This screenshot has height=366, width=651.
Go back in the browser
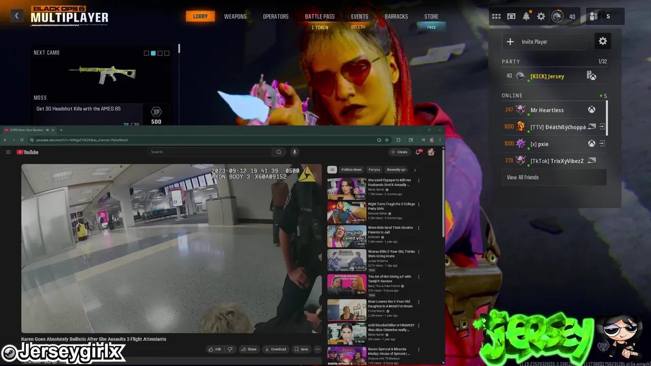pyautogui.click(x=6, y=140)
